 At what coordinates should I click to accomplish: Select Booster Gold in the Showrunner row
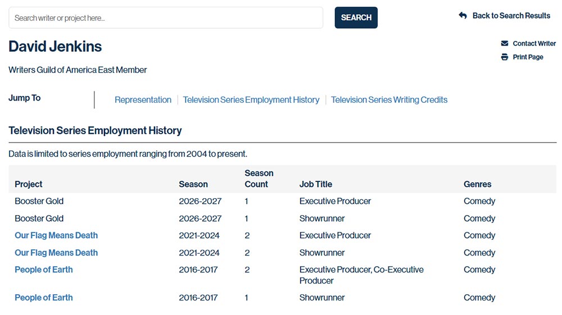point(39,218)
